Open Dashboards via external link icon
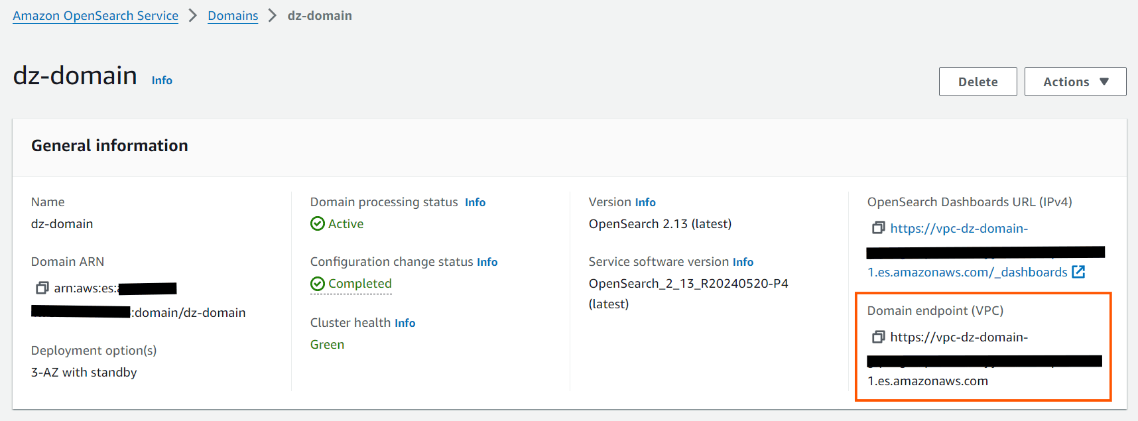Screen dimensions: 1138x421 click(1078, 272)
